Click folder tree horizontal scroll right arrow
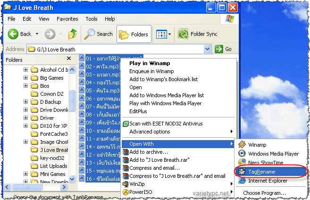 64,187
